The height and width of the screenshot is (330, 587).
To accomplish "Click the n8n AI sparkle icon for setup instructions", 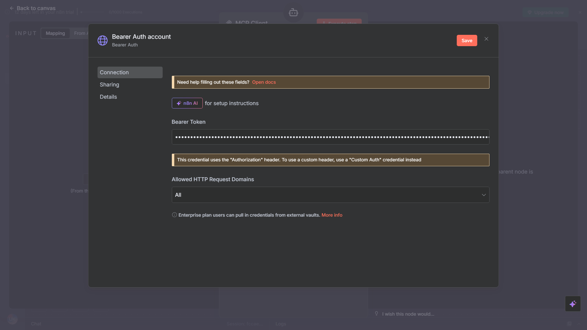I will [179, 103].
